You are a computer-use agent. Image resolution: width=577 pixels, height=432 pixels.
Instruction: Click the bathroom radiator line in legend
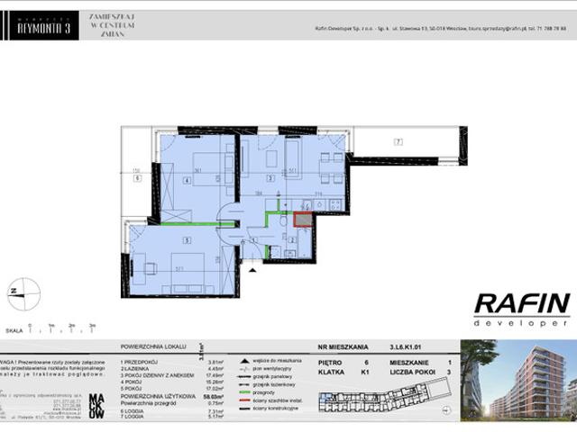coord(244,384)
